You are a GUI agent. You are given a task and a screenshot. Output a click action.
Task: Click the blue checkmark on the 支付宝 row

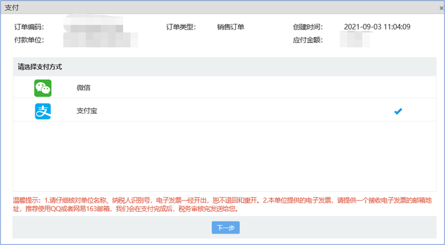coord(398,111)
